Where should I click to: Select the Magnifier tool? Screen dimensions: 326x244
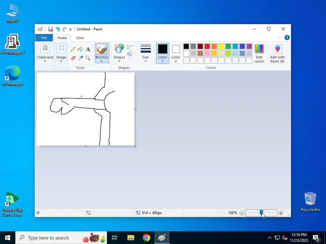point(88,58)
